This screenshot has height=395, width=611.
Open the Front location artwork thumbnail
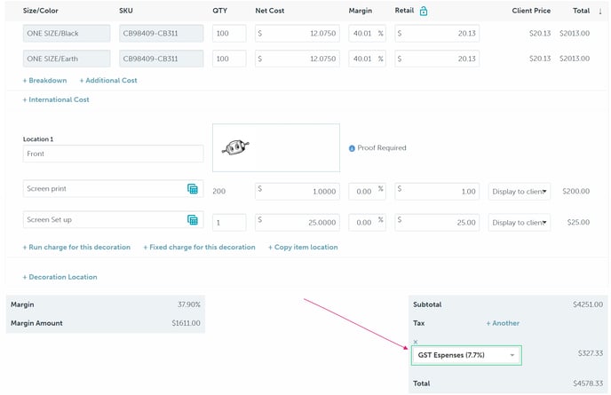coord(275,147)
